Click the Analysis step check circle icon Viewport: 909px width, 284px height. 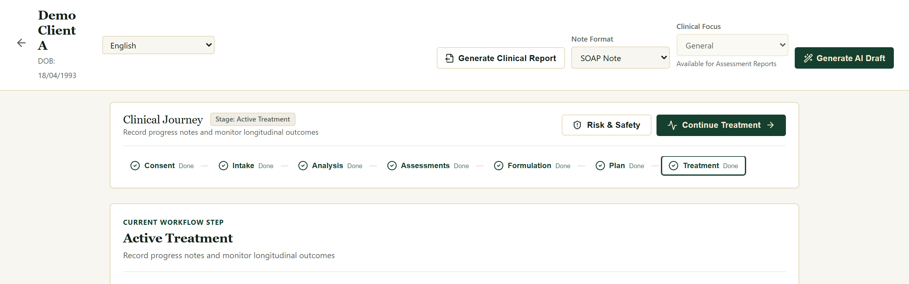click(303, 166)
